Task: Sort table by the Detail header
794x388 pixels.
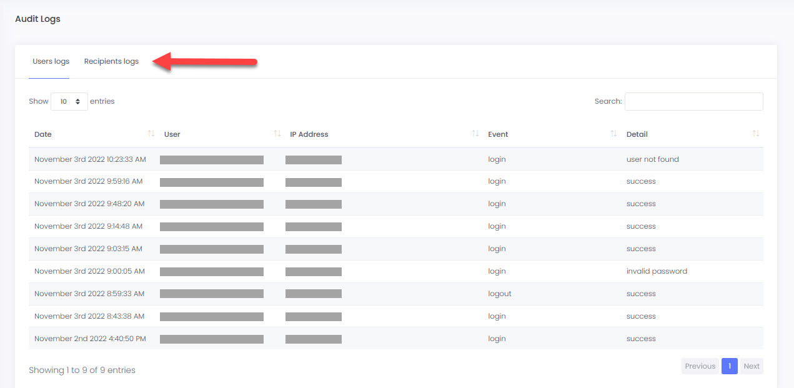Action: point(637,134)
